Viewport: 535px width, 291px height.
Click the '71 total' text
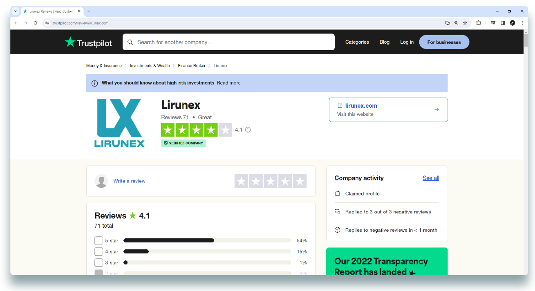(x=104, y=226)
